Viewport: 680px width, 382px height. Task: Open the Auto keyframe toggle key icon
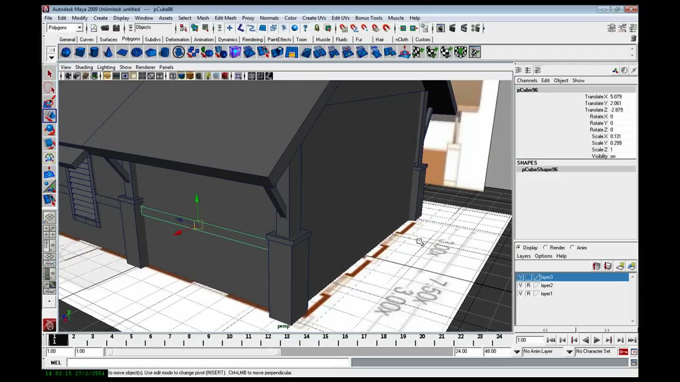click(x=623, y=352)
